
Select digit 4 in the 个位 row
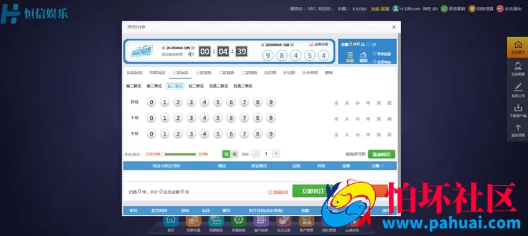coord(204,134)
